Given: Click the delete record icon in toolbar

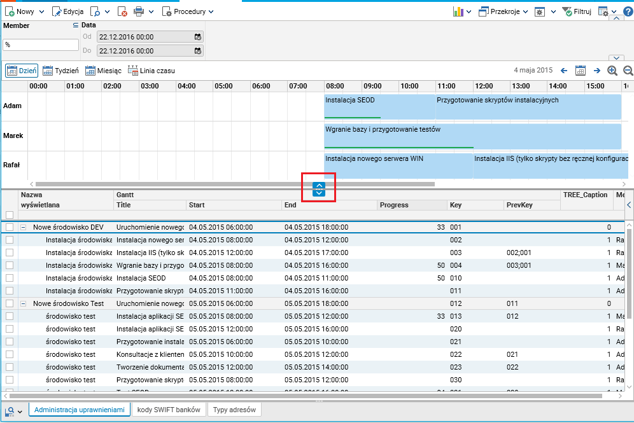Looking at the screenshot, I should coord(123,11).
